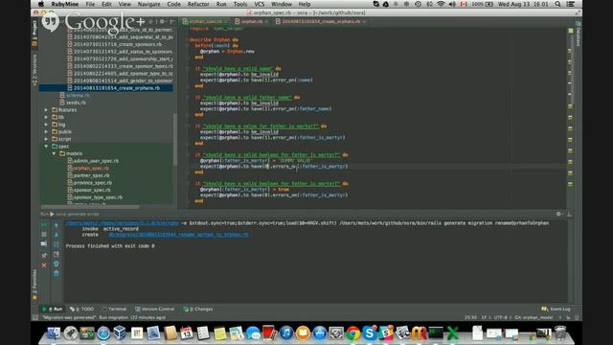Click the Wi-Fi icon in menu bar

tap(441, 4)
